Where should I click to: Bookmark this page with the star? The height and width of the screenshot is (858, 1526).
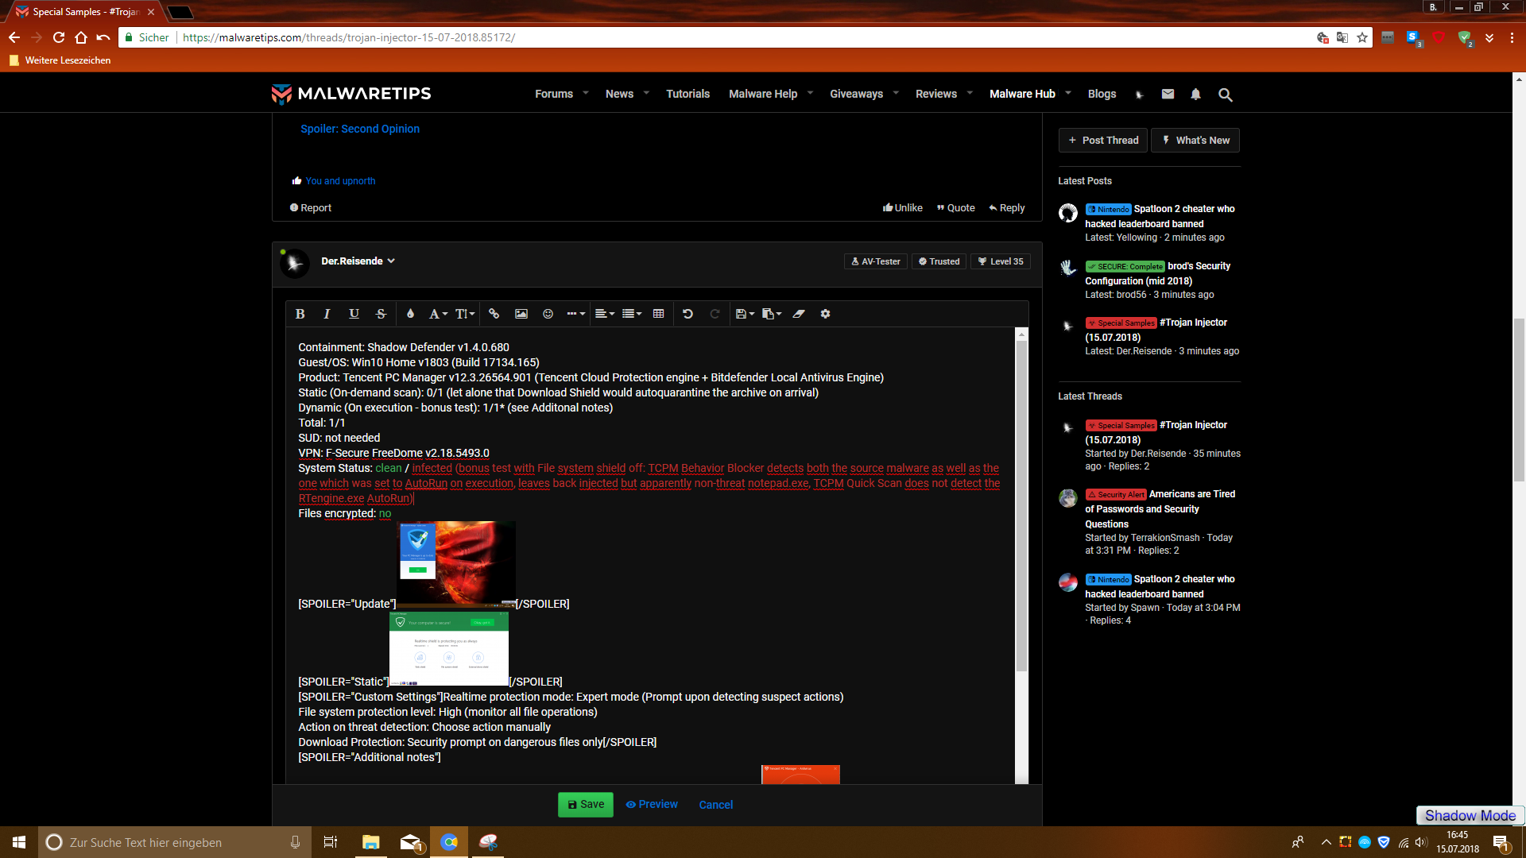point(1362,37)
